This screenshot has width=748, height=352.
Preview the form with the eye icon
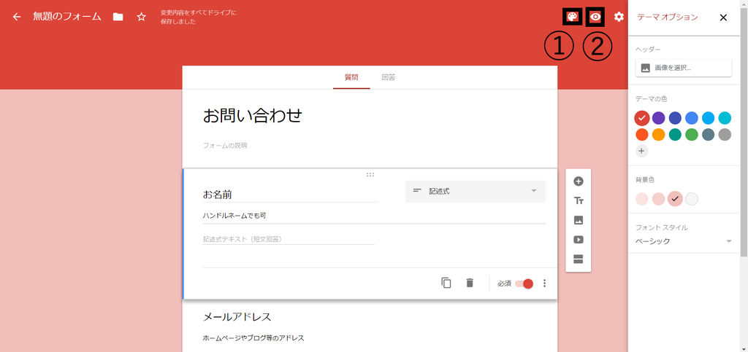pos(595,17)
